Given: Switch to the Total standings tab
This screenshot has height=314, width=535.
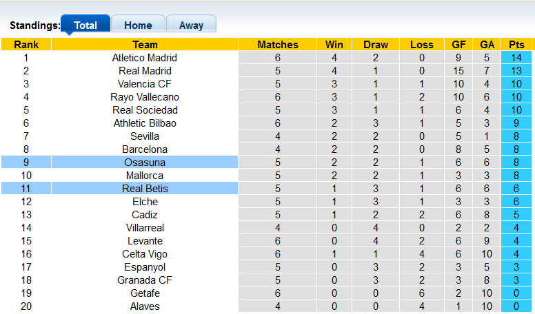Looking at the screenshot, I should [85, 25].
